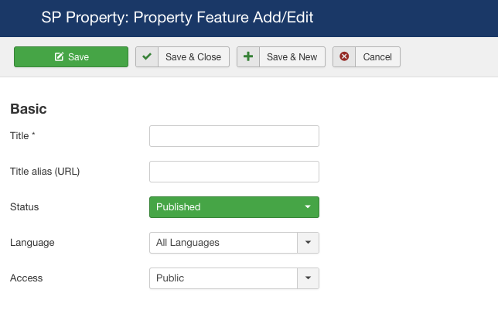Click the arrow beside All Languages
The width and height of the screenshot is (498, 334).
308,243
